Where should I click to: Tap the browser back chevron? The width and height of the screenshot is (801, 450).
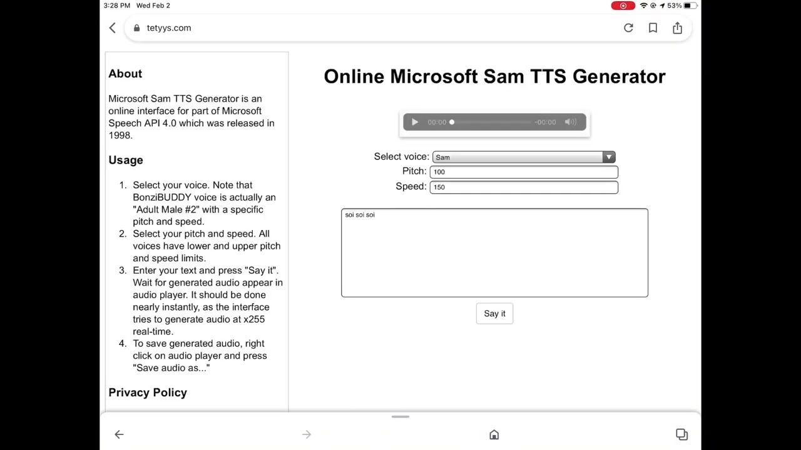click(x=113, y=28)
